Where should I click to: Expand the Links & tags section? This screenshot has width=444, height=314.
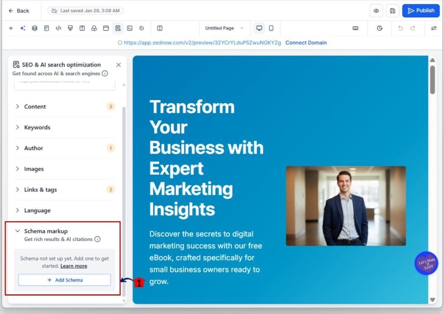point(40,190)
